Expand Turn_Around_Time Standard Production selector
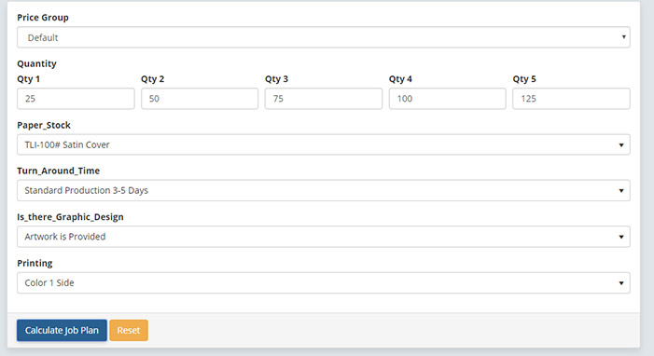This screenshot has width=654, height=356. tap(323, 190)
